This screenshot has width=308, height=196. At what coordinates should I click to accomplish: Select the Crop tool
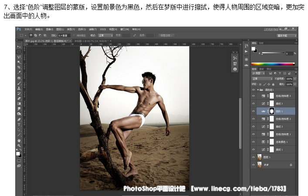(x=19, y=67)
